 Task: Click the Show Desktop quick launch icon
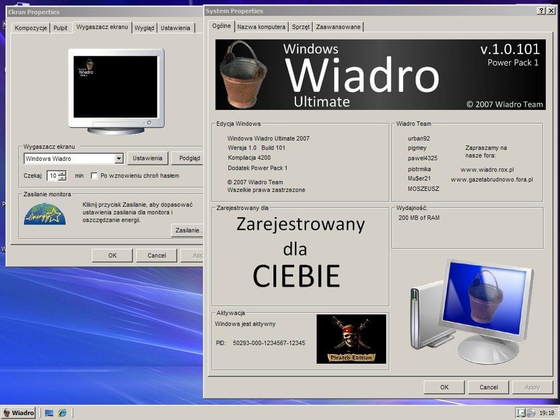coord(49,413)
